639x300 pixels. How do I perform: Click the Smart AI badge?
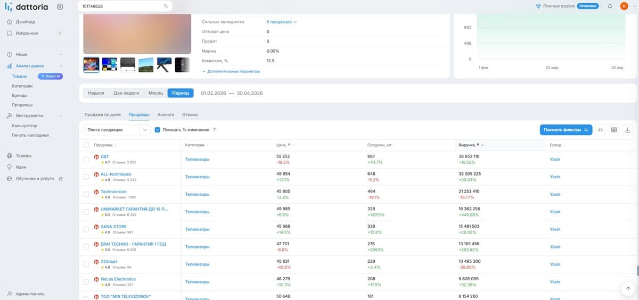click(x=51, y=76)
